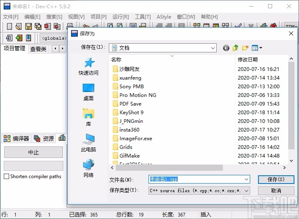Open the Project (项目) menu

tap(98, 17)
